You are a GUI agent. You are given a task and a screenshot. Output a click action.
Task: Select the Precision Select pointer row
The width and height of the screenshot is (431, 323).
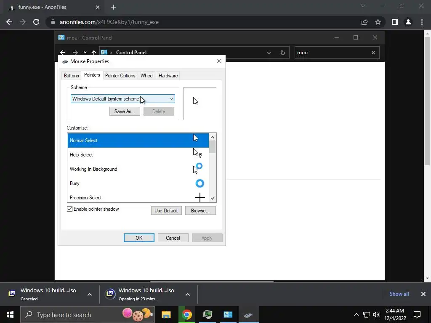pos(138,197)
